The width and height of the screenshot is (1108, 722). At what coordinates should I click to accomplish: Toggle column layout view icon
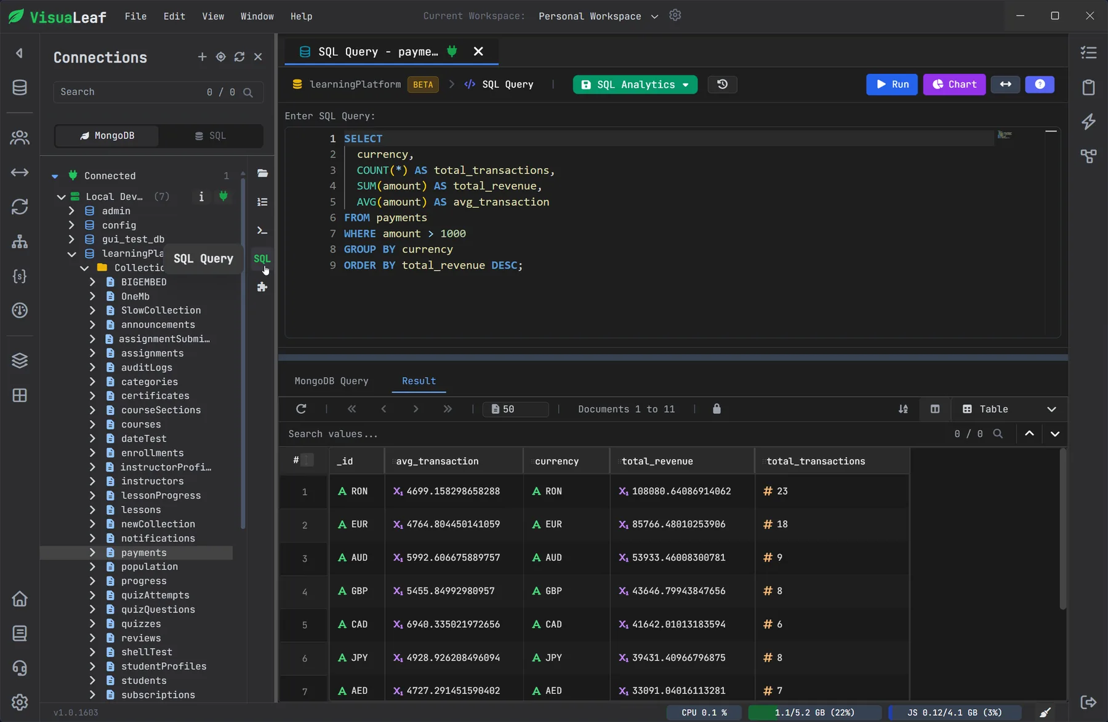(935, 409)
